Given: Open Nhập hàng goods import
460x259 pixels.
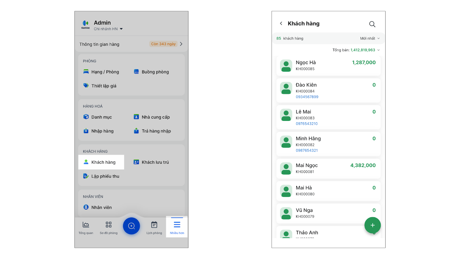Looking at the screenshot, I should [98, 131].
